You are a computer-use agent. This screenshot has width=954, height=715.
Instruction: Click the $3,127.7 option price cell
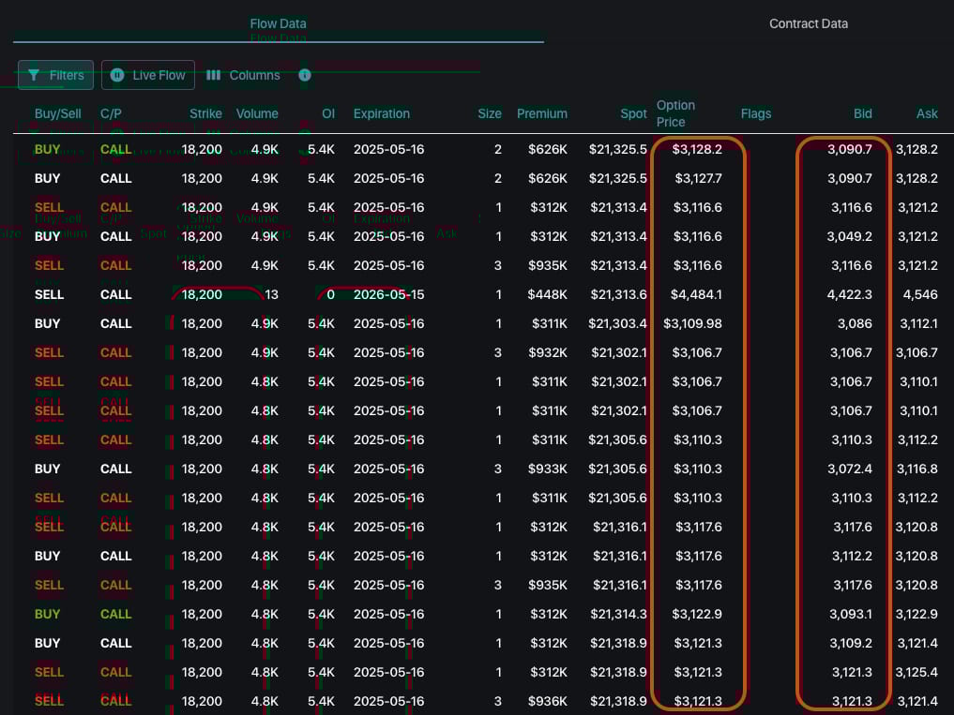pos(698,178)
